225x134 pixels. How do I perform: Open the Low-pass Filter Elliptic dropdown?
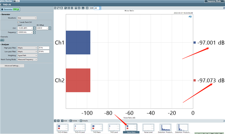[x=27, y=52]
